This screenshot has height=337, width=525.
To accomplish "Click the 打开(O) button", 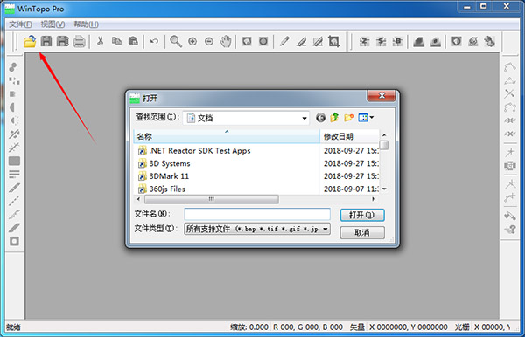I will click(x=362, y=215).
